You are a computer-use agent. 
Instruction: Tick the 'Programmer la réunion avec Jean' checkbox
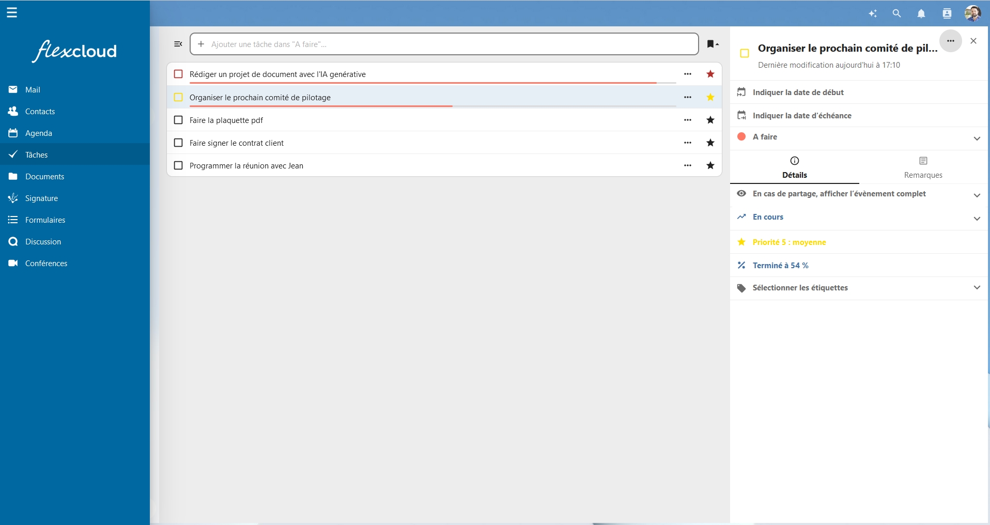tap(178, 165)
